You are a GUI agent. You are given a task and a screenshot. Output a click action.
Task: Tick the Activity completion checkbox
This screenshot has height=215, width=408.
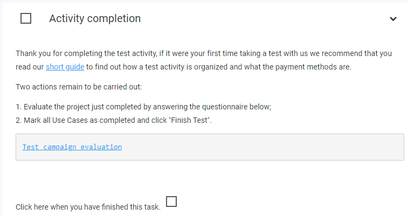tap(26, 18)
